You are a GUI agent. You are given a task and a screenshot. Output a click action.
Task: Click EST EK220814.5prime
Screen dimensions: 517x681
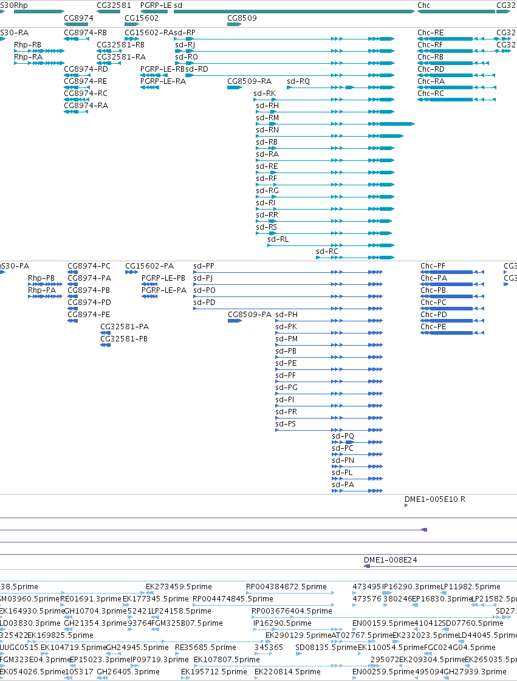(x=287, y=672)
